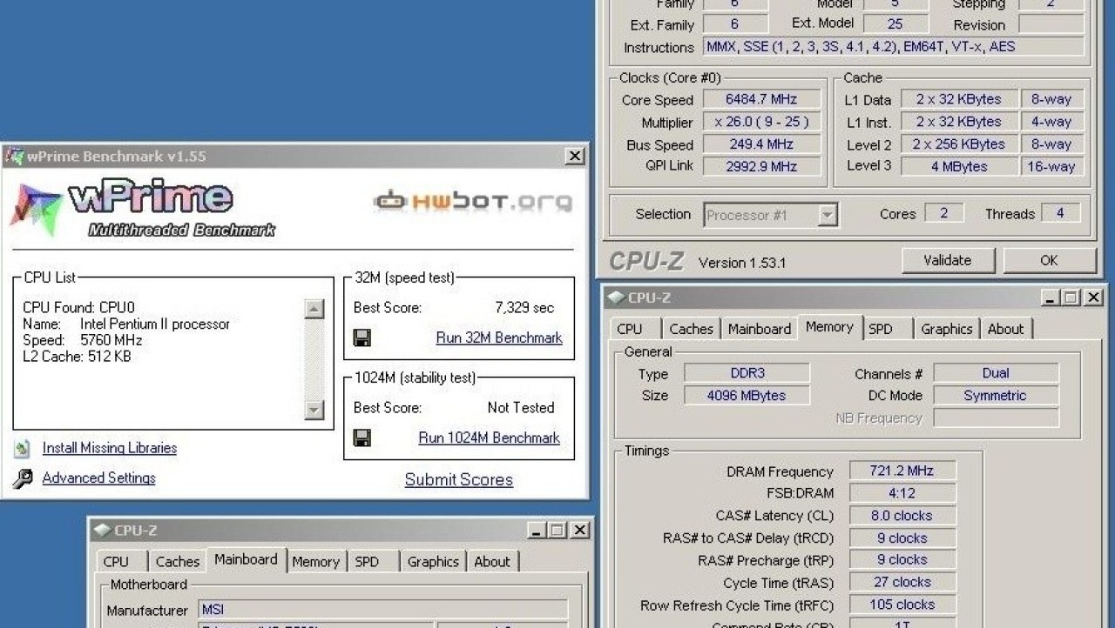Click the memory Type field DDR3

(747, 373)
